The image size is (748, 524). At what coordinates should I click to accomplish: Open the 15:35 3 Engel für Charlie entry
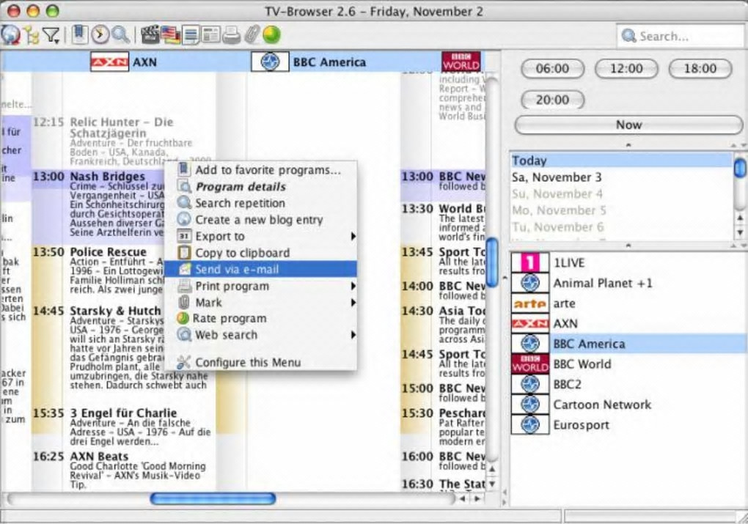[122, 427]
